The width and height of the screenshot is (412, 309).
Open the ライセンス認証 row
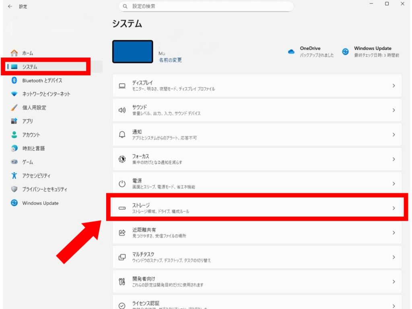pos(257,302)
